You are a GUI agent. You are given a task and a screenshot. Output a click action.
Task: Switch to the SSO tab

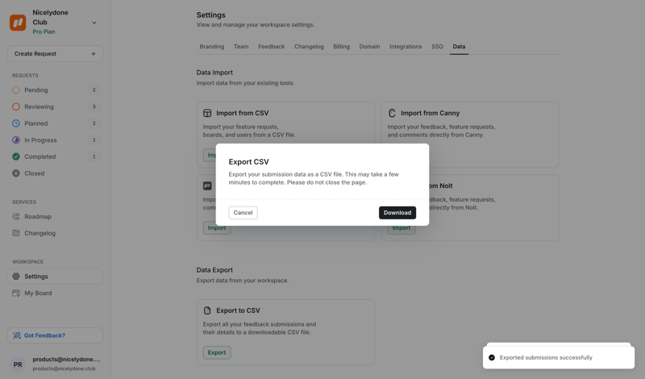437,47
